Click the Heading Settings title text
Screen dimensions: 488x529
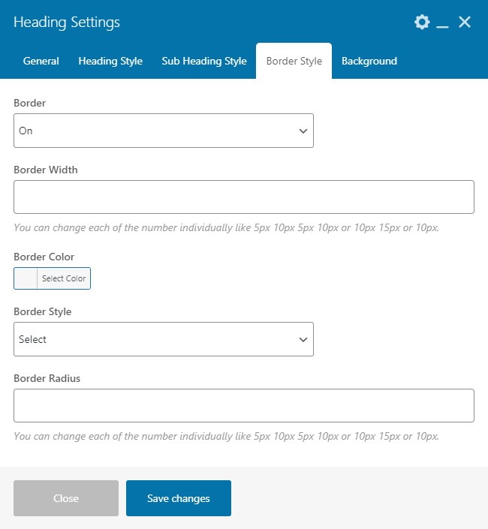pyautogui.click(x=67, y=23)
